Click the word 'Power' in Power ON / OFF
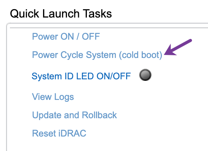The width and height of the screenshot is (208, 151). coord(45,37)
